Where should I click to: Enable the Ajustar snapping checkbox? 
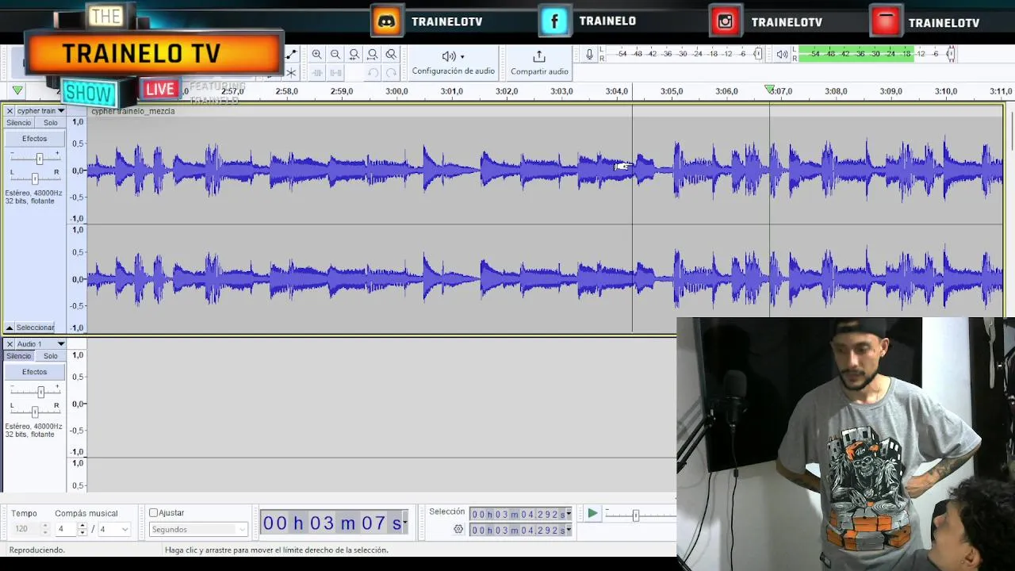pos(154,513)
